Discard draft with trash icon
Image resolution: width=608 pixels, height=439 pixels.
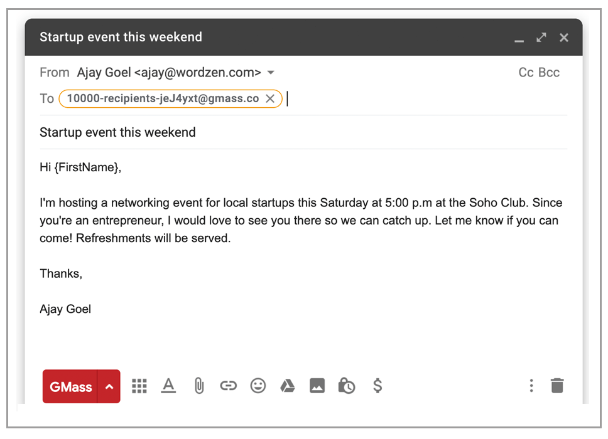click(557, 386)
